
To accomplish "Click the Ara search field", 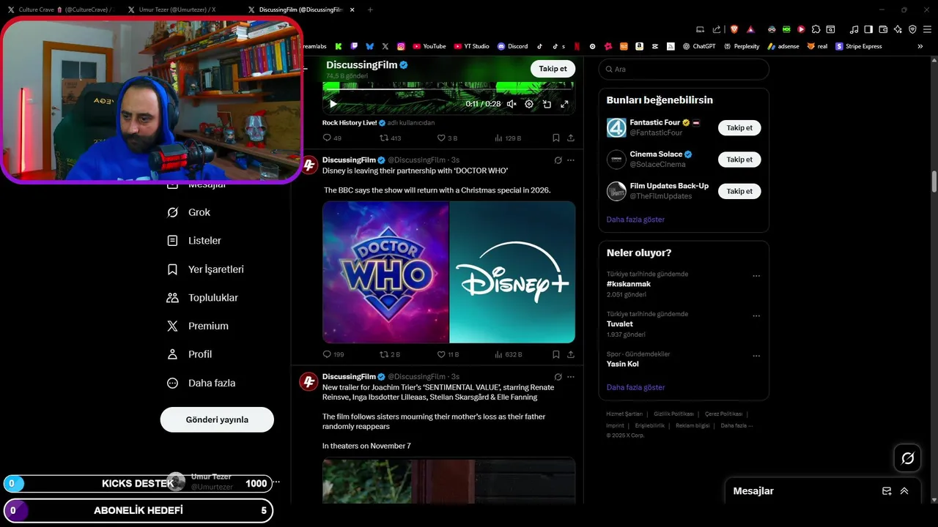I will tap(684, 69).
